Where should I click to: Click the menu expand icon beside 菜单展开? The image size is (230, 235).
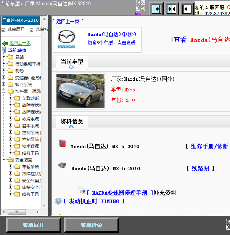tap(3, 30)
